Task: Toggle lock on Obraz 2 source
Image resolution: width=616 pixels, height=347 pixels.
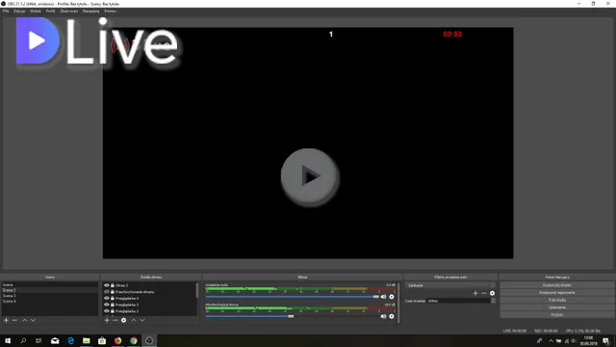Action: click(x=113, y=285)
